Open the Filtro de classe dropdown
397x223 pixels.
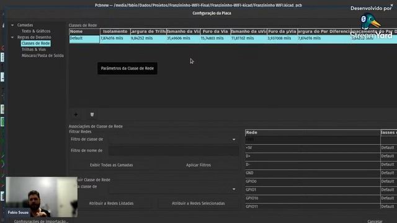pos(234,139)
